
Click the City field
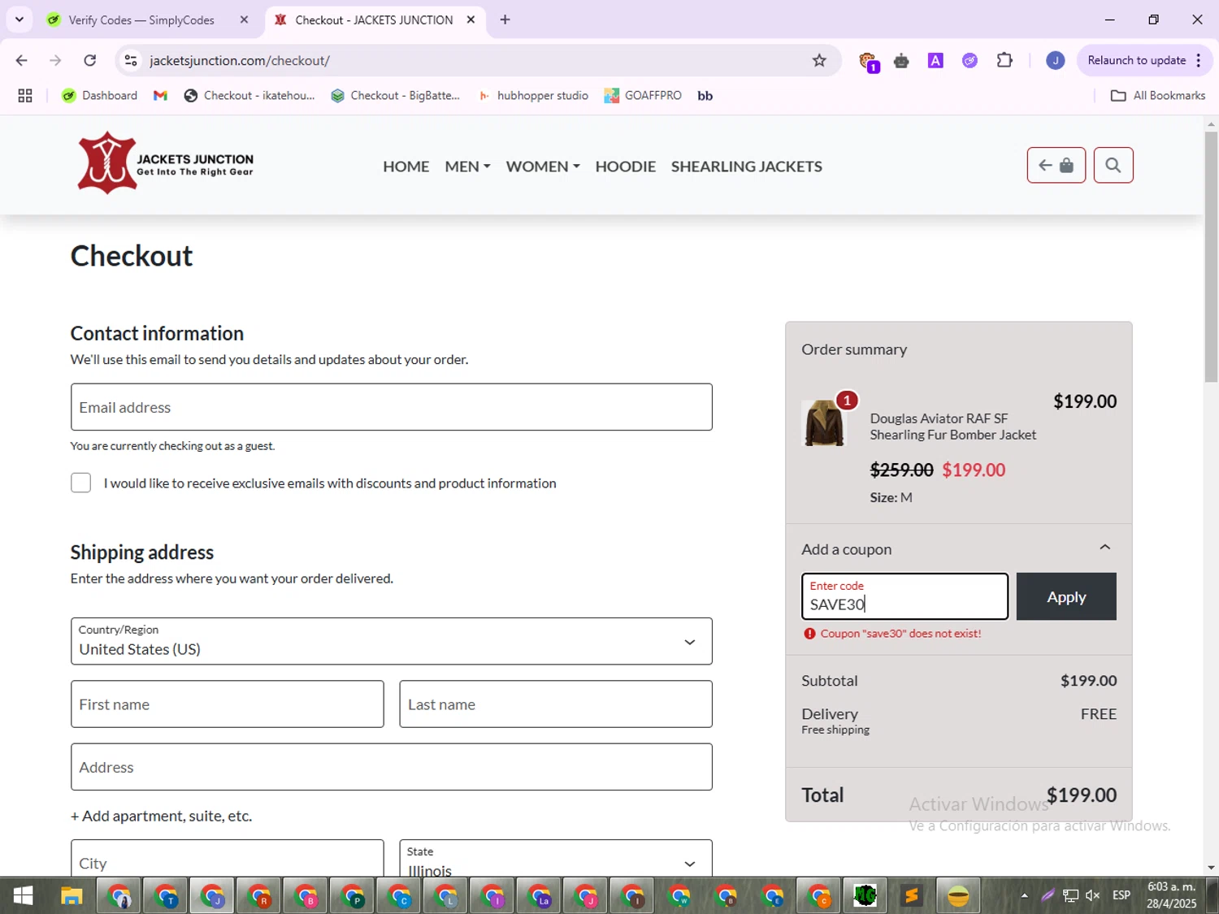click(227, 859)
